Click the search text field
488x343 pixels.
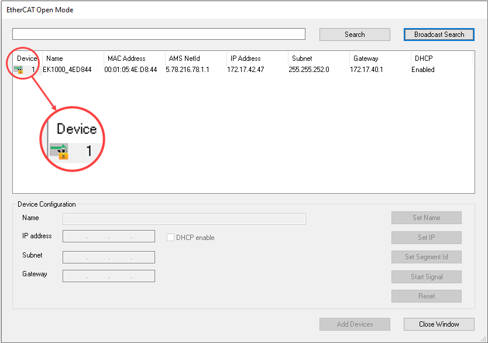point(159,34)
